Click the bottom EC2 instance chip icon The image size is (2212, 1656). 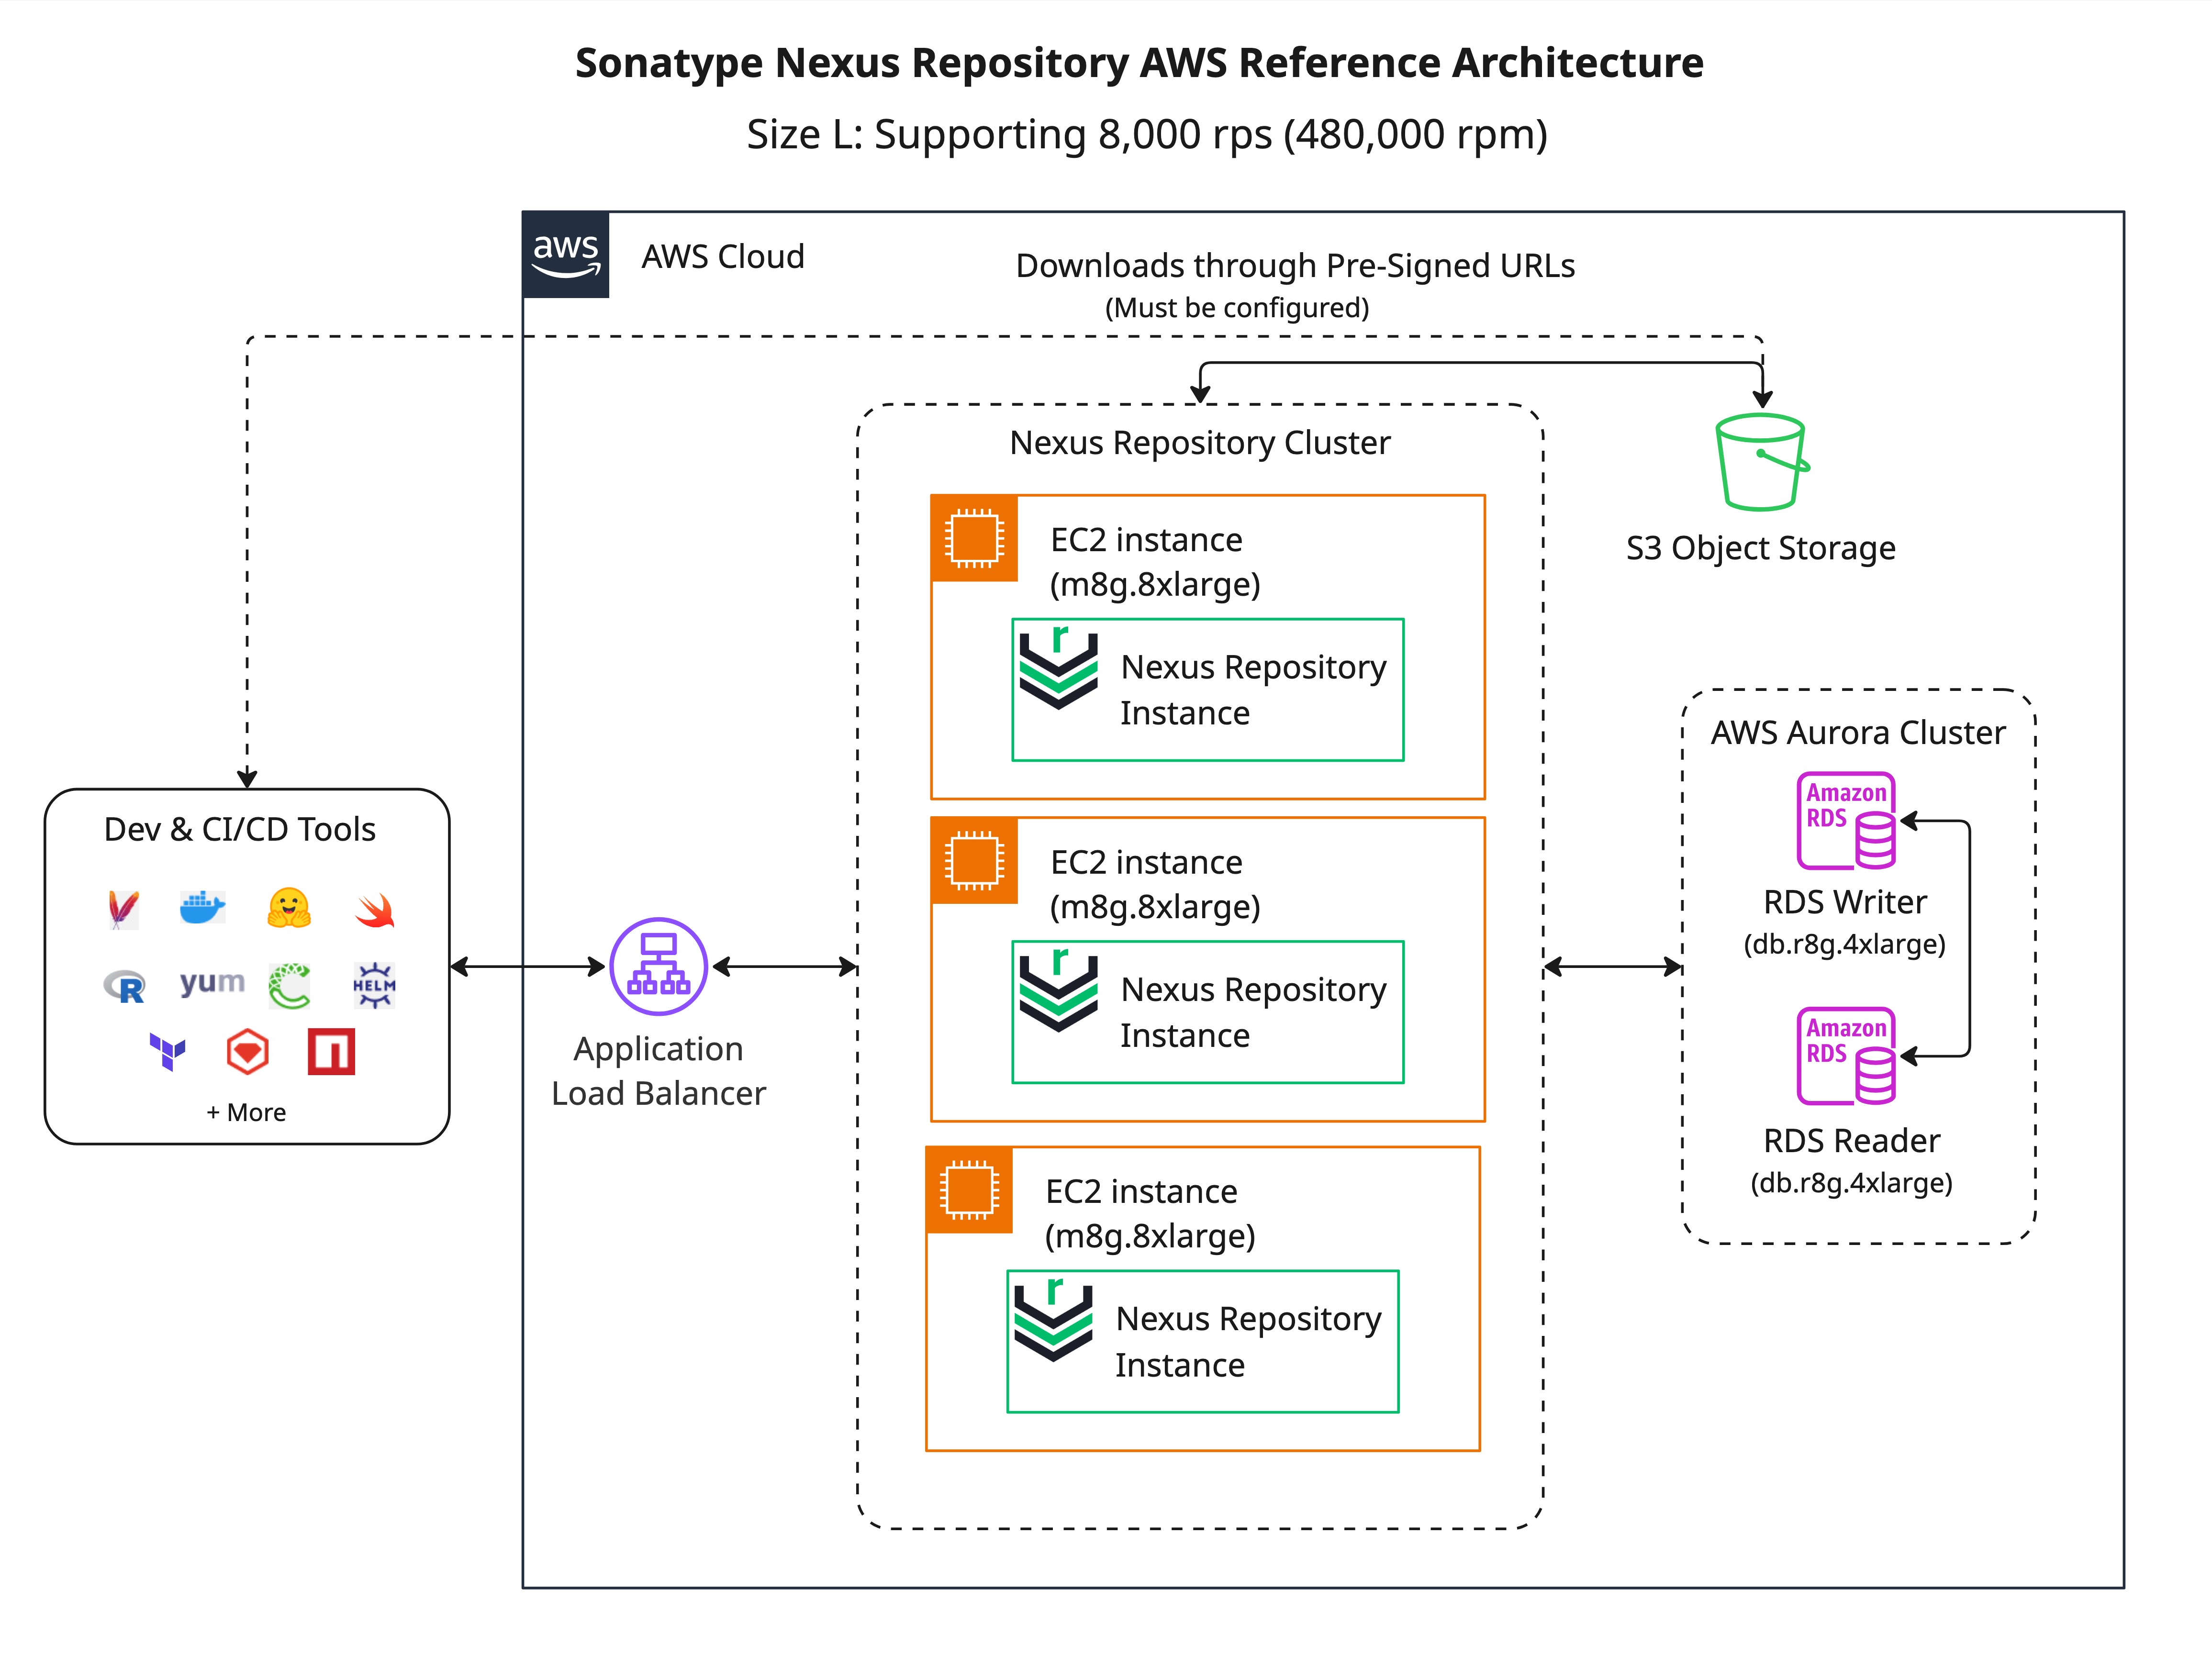point(969,1190)
